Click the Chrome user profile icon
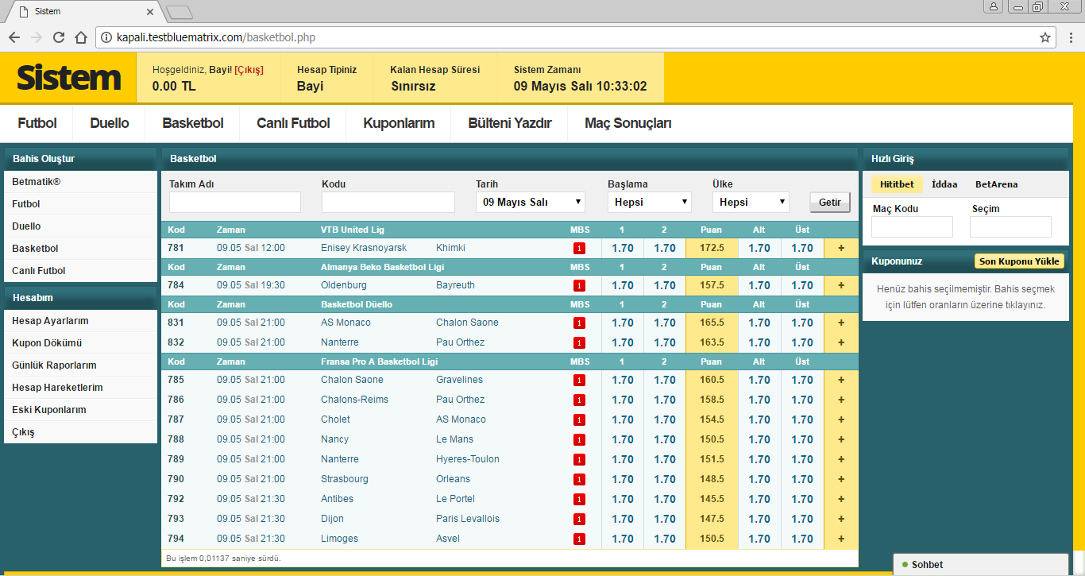Viewport: 1085px width, 576px height. click(x=993, y=6)
